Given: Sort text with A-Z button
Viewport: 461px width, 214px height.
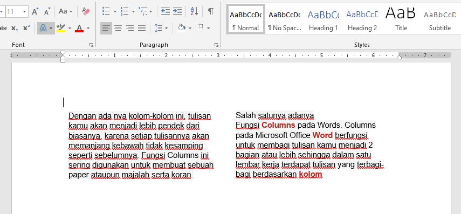Looking at the screenshot, I should pos(194,11).
